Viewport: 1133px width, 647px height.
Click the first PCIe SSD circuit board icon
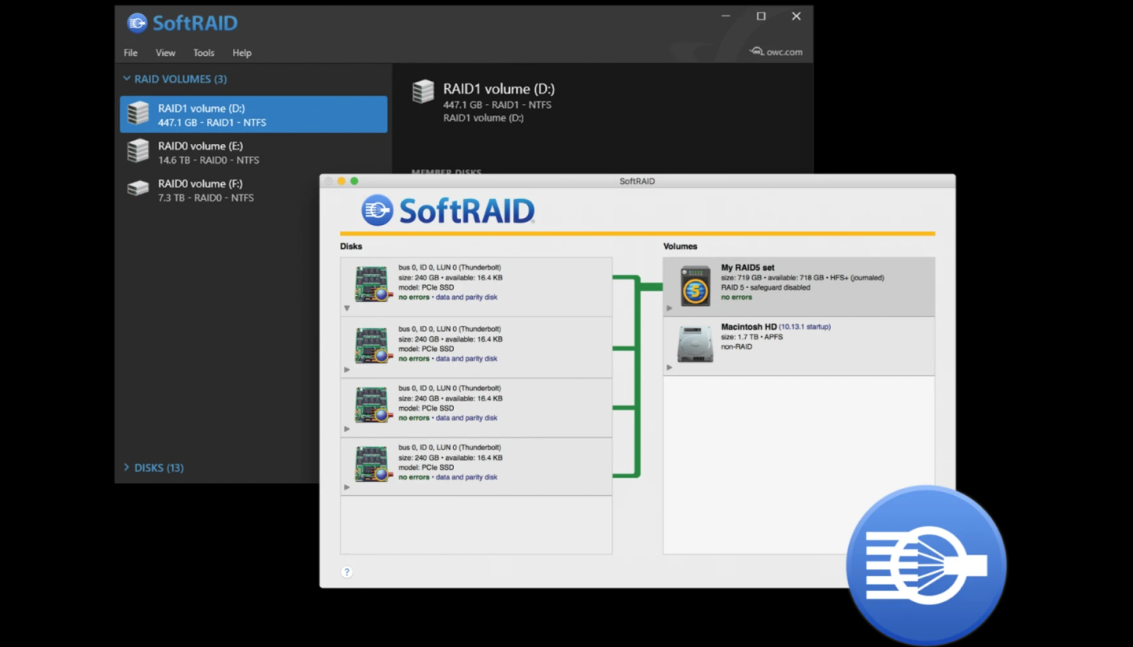[x=372, y=284]
